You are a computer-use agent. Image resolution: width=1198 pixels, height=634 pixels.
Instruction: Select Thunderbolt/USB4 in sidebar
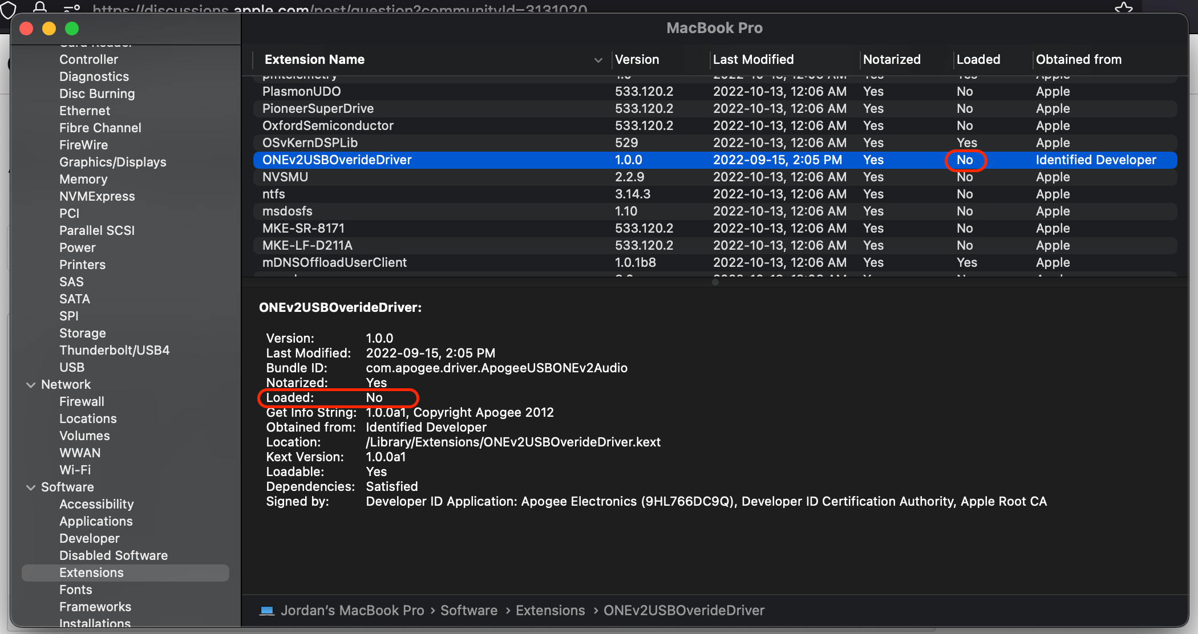point(114,350)
